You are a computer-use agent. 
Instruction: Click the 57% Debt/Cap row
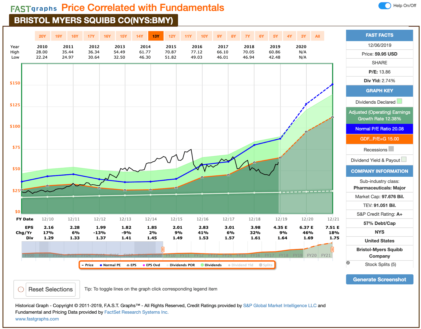(379, 223)
